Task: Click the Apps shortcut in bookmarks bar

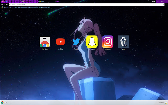Action: click(x=3, y=8)
